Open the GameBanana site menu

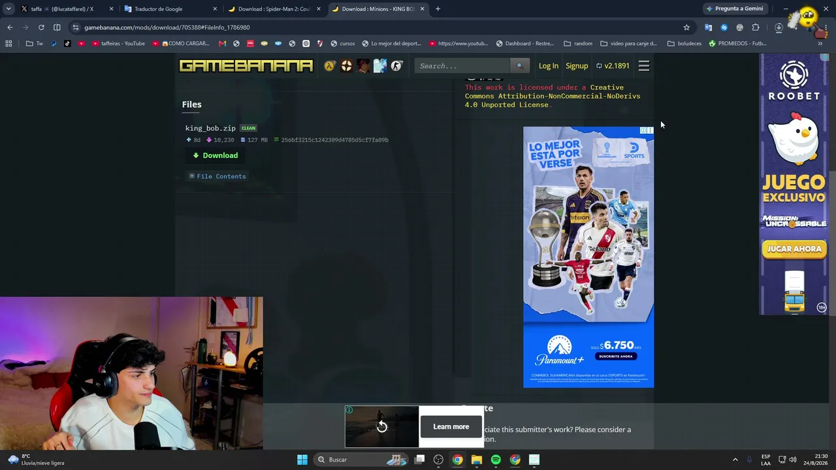[644, 66]
